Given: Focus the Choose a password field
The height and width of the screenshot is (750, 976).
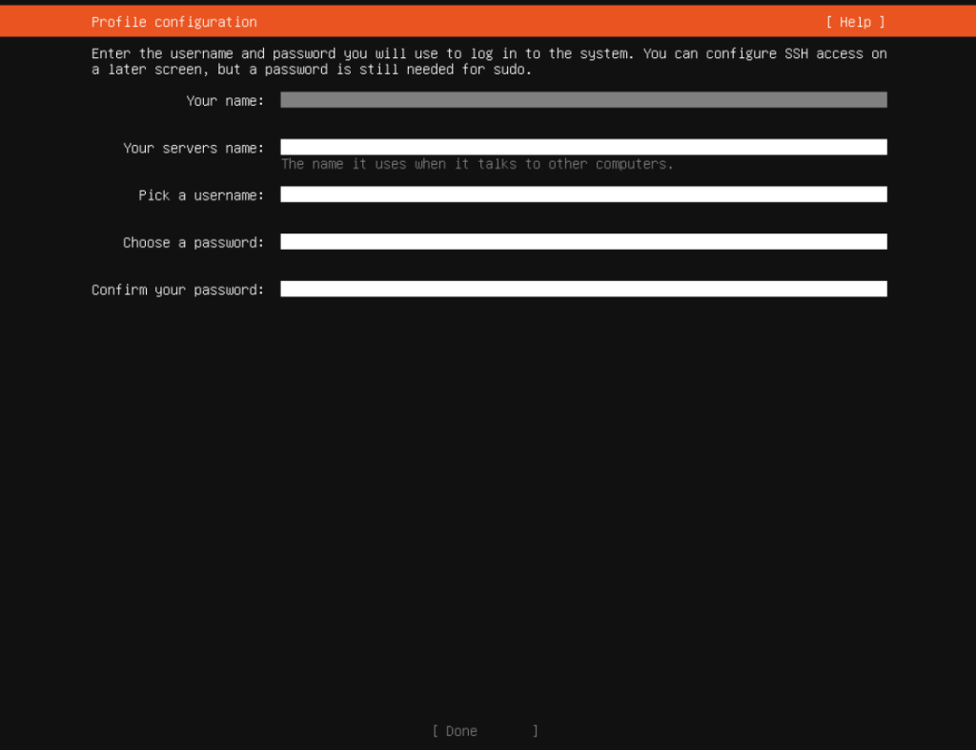Looking at the screenshot, I should click(581, 241).
